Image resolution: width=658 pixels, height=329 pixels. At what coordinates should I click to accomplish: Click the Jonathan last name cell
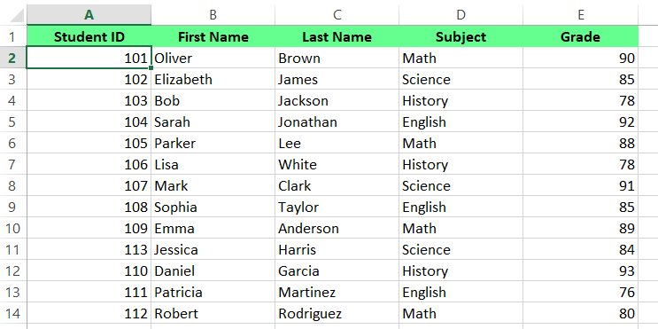click(337, 121)
